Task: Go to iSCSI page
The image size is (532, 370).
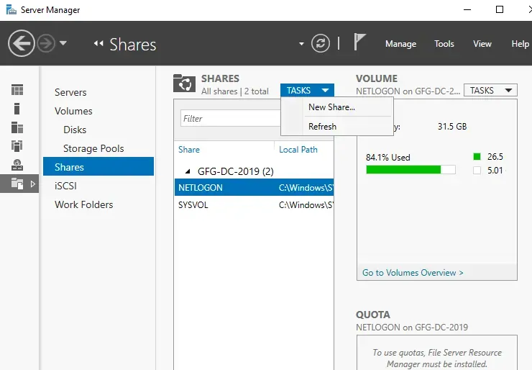Action: tap(66, 186)
